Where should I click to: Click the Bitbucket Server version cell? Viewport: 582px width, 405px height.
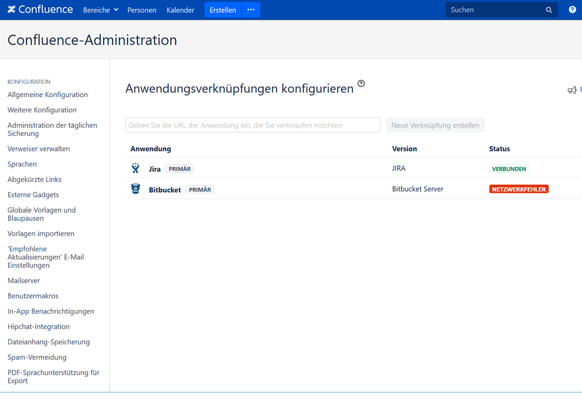click(x=418, y=189)
